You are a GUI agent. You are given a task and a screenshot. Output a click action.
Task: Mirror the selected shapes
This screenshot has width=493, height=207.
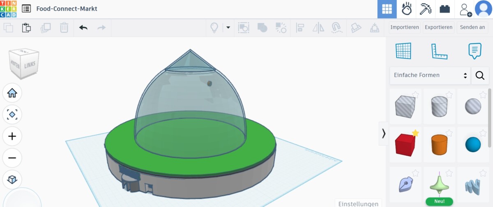[318, 28]
